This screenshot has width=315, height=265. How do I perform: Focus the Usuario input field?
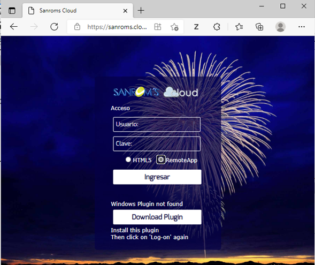(x=157, y=124)
